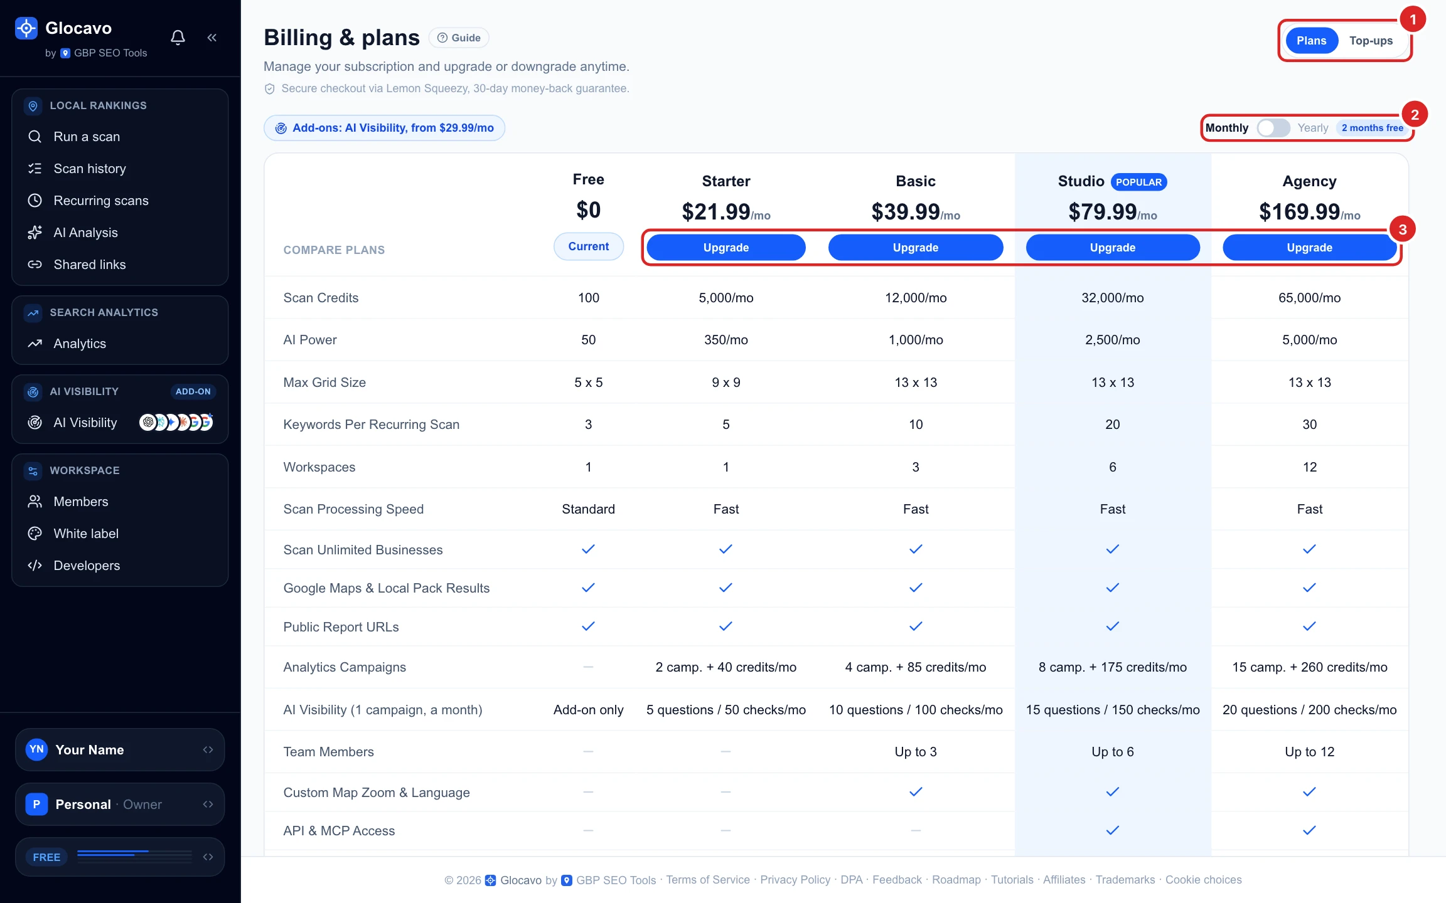Upgrade to the Basic plan
This screenshot has width=1446, height=903.
[x=916, y=248]
